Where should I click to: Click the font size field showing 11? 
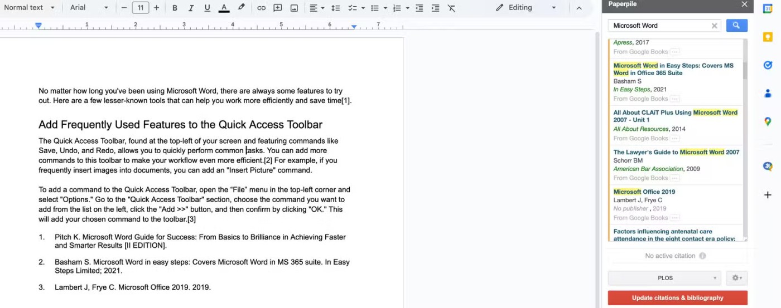coord(140,8)
